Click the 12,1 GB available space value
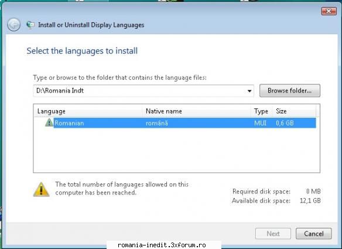The width and height of the screenshot is (342, 249). coord(310,200)
